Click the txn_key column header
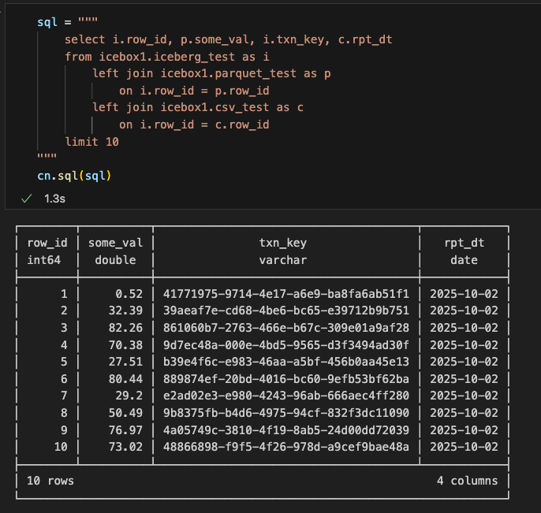This screenshot has width=541, height=513. coord(283,243)
